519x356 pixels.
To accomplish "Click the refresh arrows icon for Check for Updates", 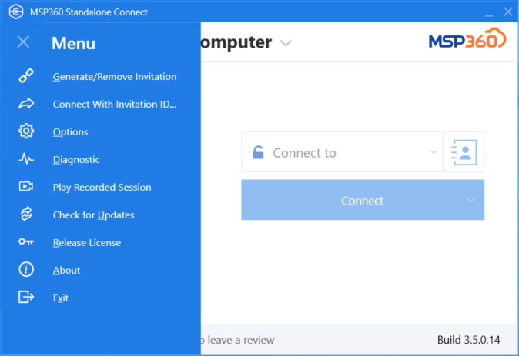I will 26,215.
